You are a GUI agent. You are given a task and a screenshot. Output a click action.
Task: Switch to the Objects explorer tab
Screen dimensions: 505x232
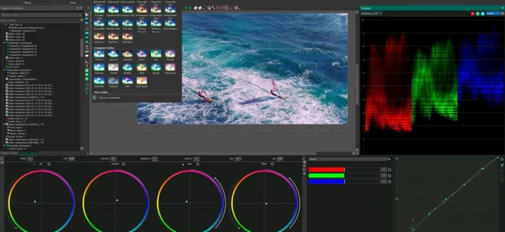click(29, 153)
